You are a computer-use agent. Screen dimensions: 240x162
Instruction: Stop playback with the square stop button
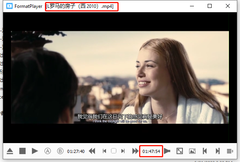click(22, 151)
